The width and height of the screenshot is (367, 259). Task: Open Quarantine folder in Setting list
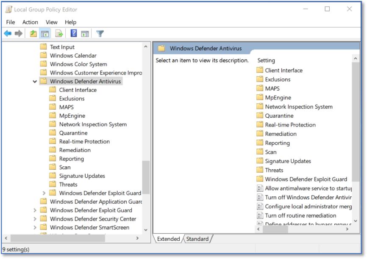(x=279, y=116)
